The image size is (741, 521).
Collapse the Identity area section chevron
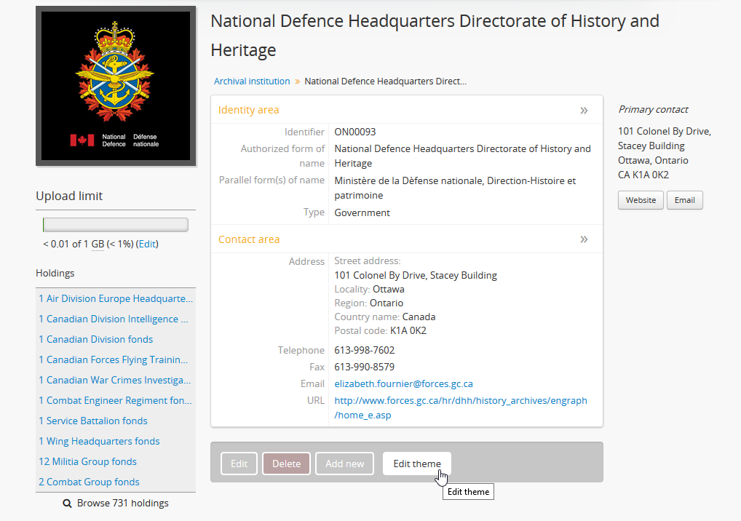coord(583,111)
